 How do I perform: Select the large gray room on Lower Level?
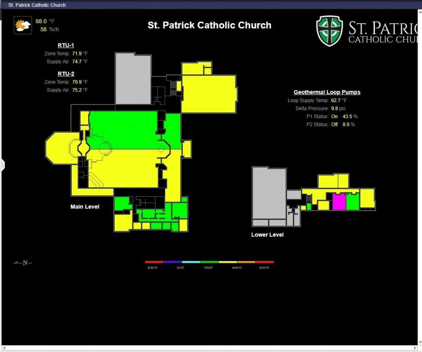269,192
